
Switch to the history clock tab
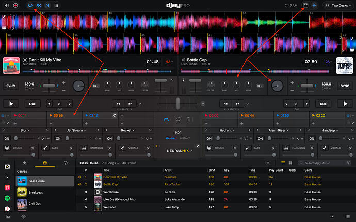(66, 163)
